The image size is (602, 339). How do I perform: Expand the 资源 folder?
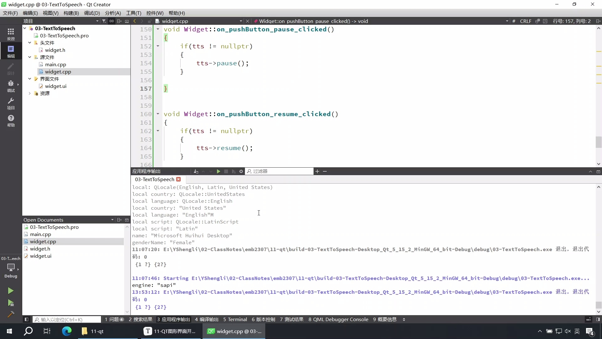pyautogui.click(x=30, y=93)
